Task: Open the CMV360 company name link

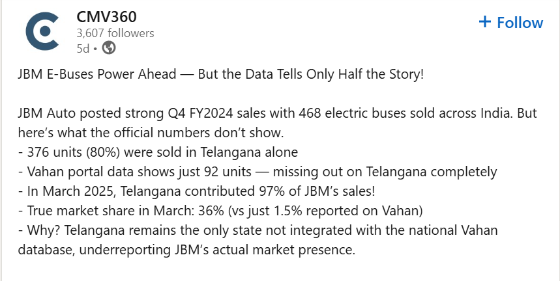Action: coord(107,16)
